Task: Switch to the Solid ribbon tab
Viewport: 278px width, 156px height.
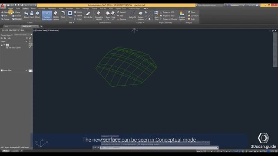Action: point(18,8)
